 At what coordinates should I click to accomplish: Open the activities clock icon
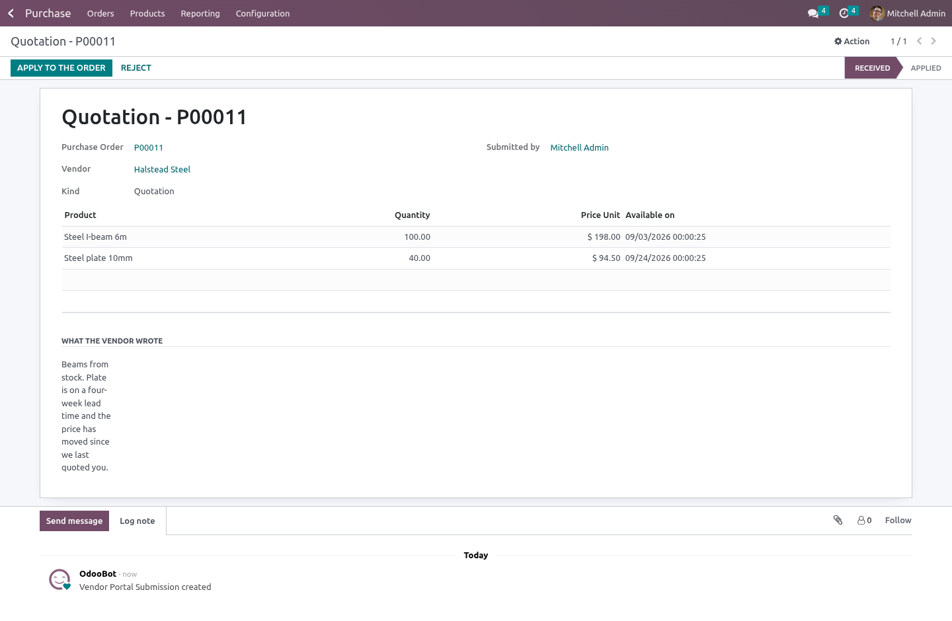coord(844,13)
